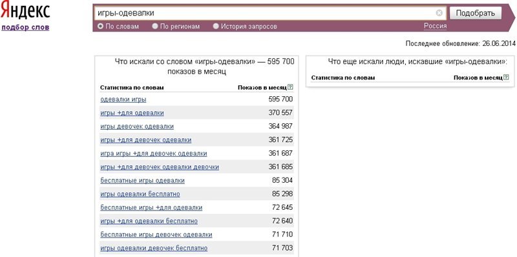This screenshot has height=257, width=517.
Task: Open the игры девочек одевалки link
Action: pyautogui.click(x=137, y=127)
